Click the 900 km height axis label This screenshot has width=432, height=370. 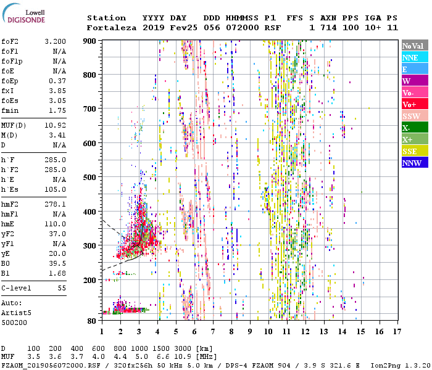coord(89,41)
